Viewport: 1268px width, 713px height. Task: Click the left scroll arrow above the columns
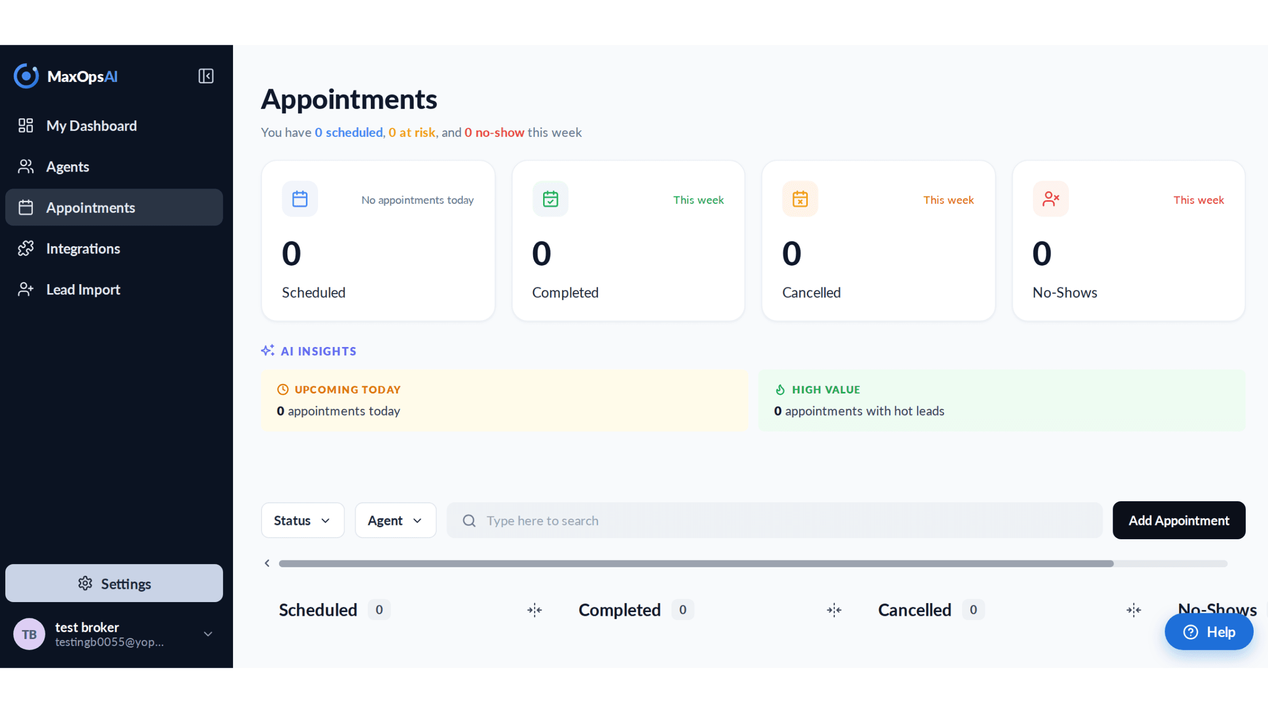(267, 564)
